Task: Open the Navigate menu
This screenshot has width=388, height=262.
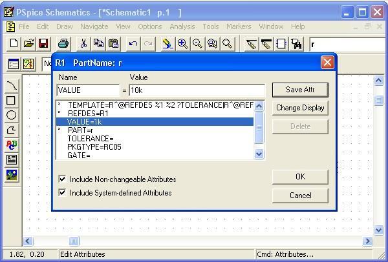Action: tap(94, 26)
